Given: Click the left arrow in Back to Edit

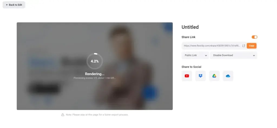Looking at the screenshot, I should coord(7,5).
